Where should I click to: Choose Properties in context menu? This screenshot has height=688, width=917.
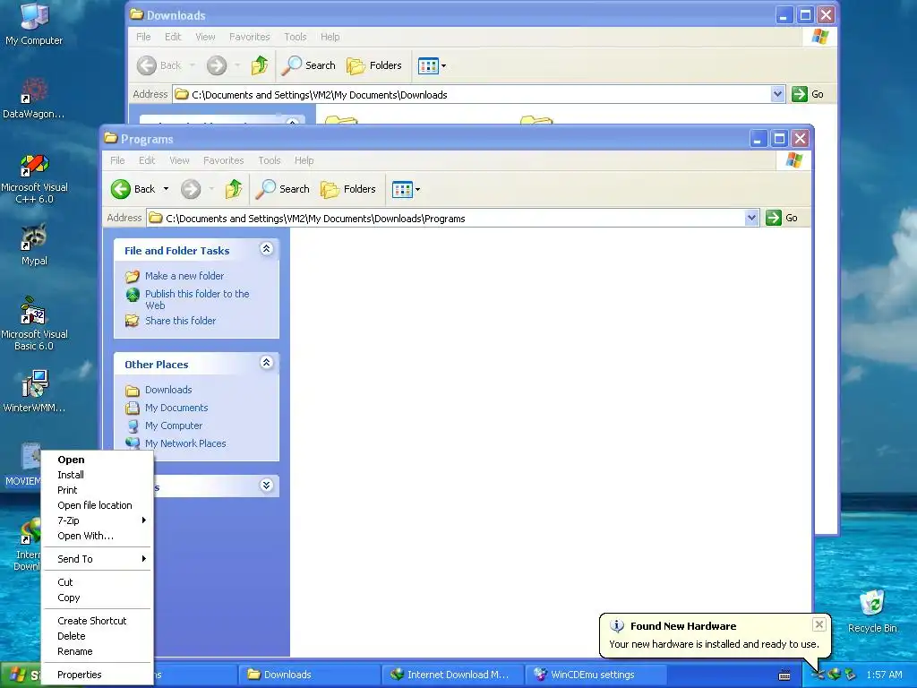[x=97, y=675]
